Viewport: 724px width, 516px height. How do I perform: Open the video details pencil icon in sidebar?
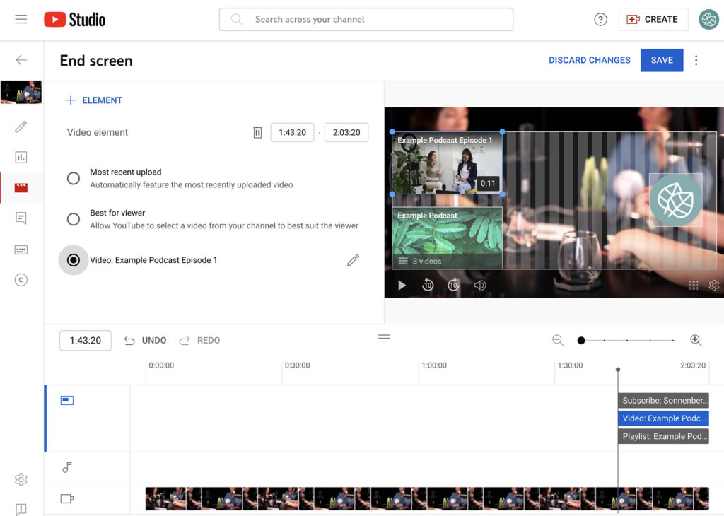tap(21, 127)
